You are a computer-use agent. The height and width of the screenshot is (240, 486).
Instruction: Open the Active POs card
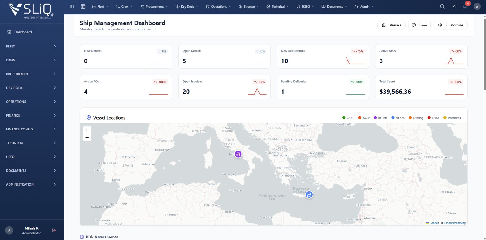click(126, 87)
